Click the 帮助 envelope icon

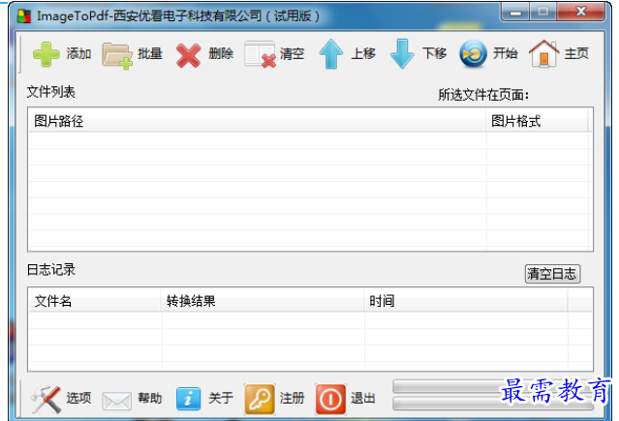[117, 401]
